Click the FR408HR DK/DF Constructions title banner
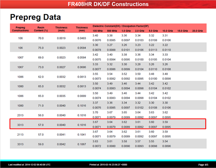Viewport: 216px width, 168px height. (108, 4)
